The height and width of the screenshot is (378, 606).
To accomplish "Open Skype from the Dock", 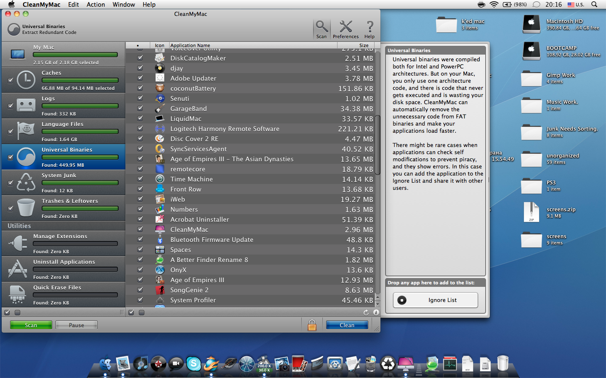I will (x=194, y=364).
